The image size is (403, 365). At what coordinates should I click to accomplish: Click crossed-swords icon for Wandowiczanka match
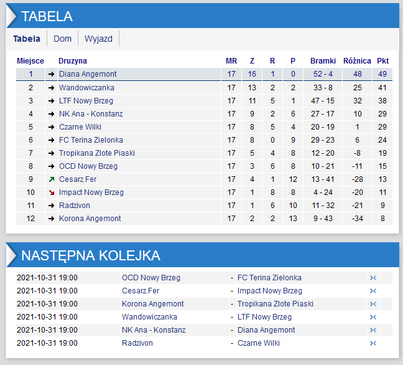373,317
